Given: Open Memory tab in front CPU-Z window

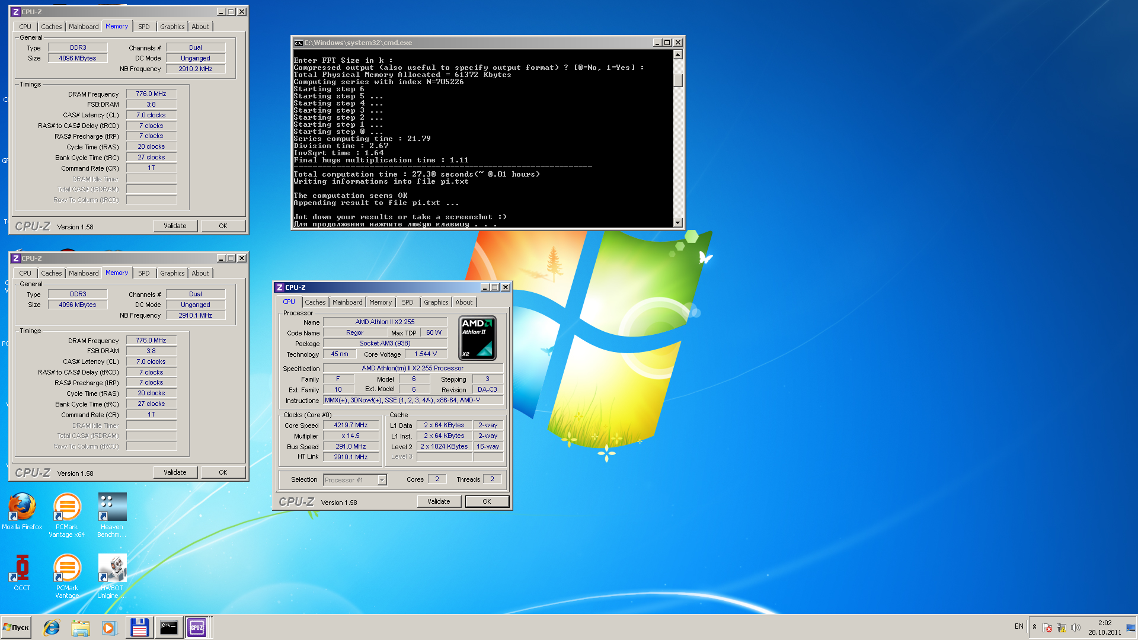Looking at the screenshot, I should click(381, 302).
